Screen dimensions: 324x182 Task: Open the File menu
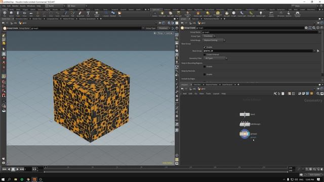click(x=4, y=6)
